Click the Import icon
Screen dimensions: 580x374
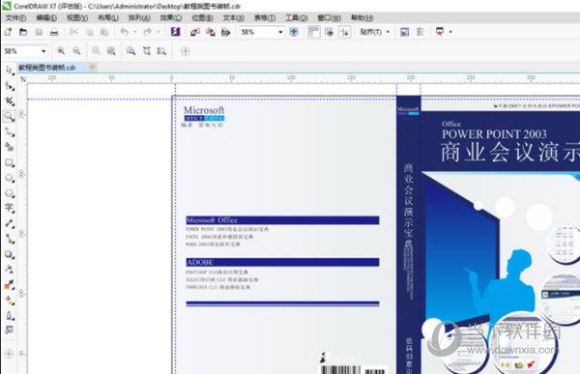(x=195, y=32)
